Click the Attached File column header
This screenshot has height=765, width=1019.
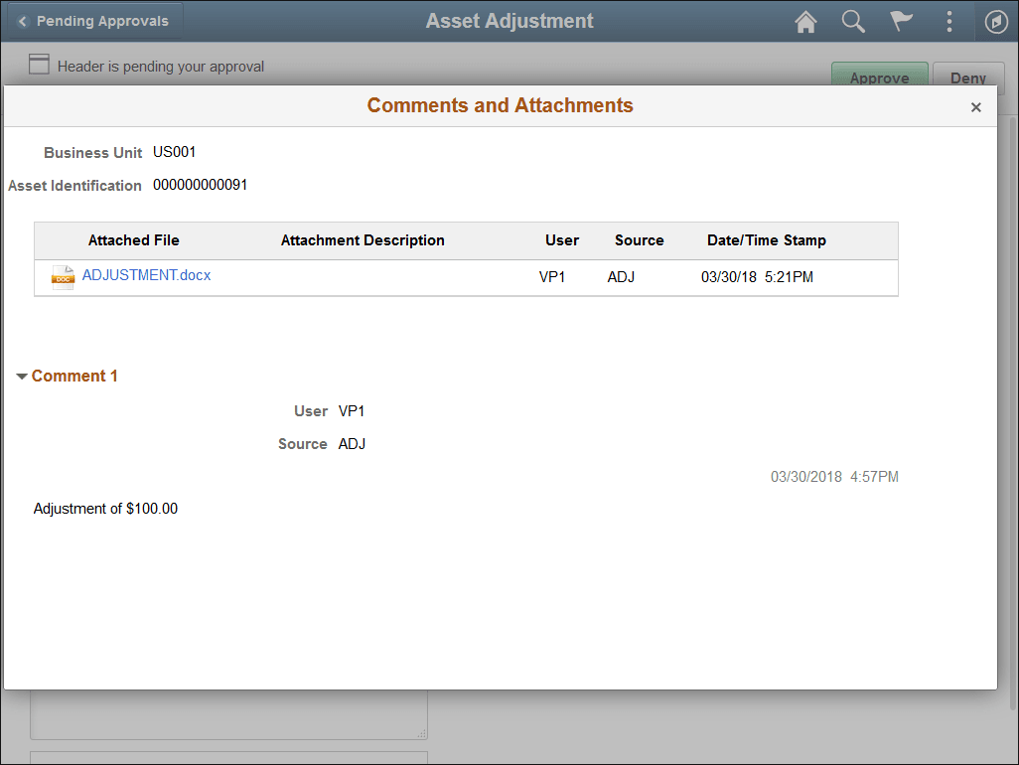pyautogui.click(x=133, y=239)
